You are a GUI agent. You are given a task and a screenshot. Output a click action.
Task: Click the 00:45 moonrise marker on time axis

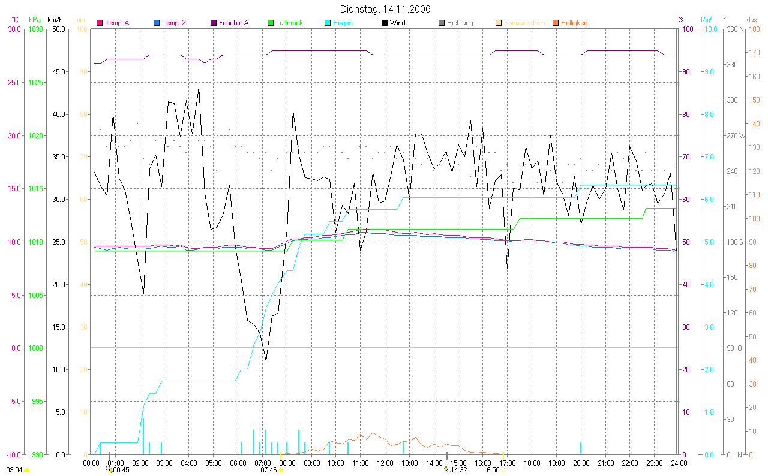coord(109,457)
